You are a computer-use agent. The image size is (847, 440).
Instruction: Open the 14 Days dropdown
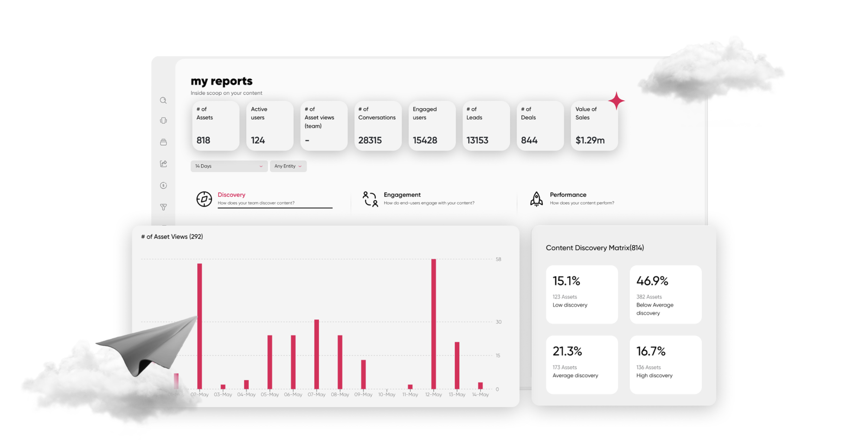click(x=229, y=166)
